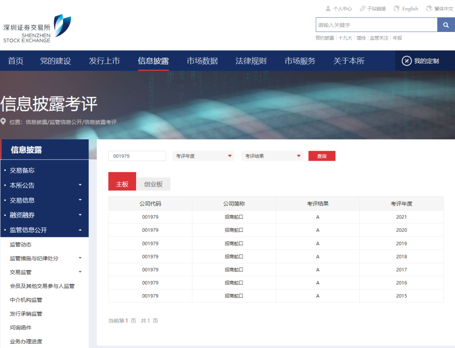Viewport: 455px width, 348px height.
Task: Click 招商蛇口 in the 2021 row
Action: pyautogui.click(x=234, y=217)
